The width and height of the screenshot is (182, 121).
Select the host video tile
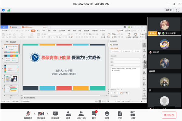(x=164, y=26)
